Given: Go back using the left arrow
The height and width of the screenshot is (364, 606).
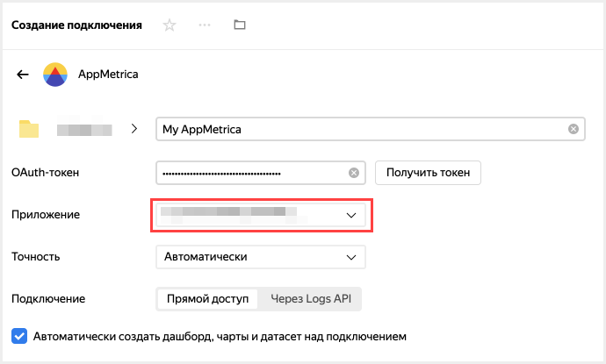Looking at the screenshot, I should (23, 75).
